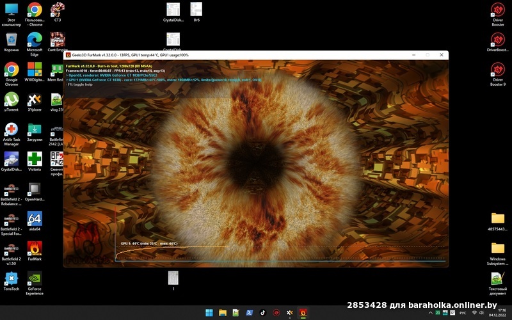
Task: Select the Battlefield 2 v.1.50 shortcut
Action: tap(12, 253)
